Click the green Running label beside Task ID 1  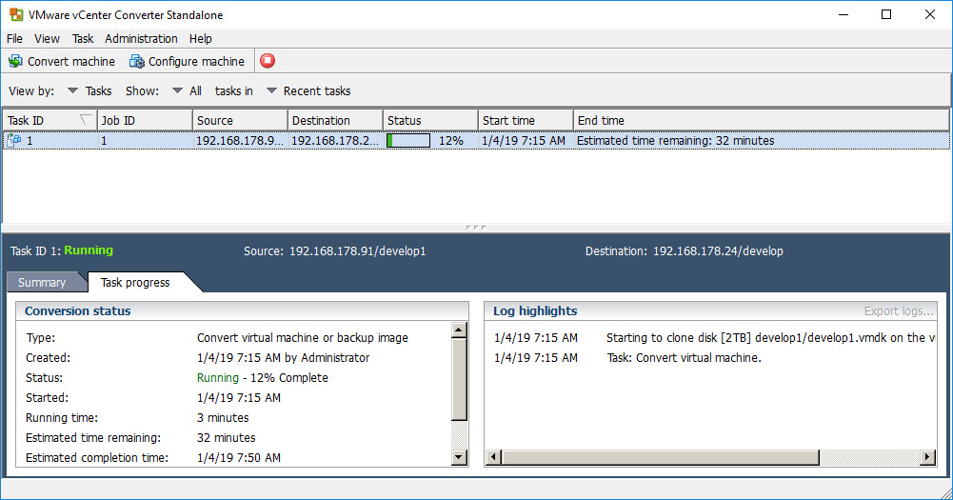point(89,250)
